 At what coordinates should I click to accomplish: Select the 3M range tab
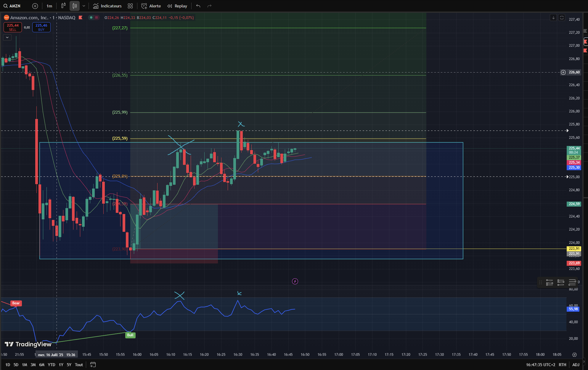click(x=33, y=365)
